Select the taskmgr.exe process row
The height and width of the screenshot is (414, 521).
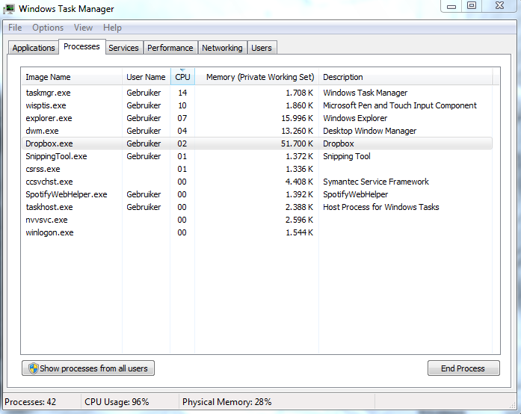pyautogui.click(x=257, y=93)
